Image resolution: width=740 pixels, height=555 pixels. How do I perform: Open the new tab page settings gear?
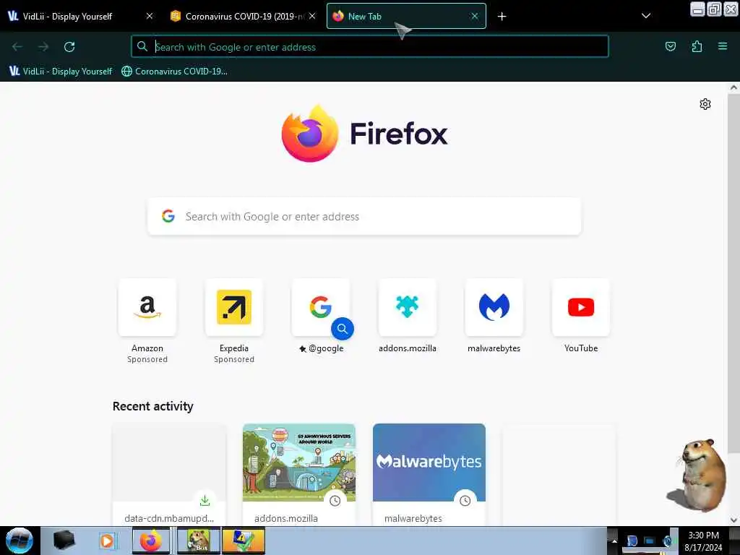coord(705,104)
